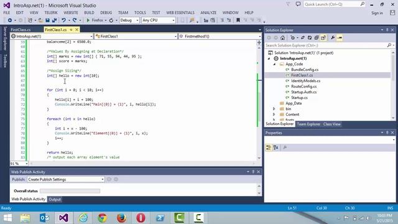The image size is (398, 224).
Task: Toggle the pin on FirstClass1.cs tab
Action: pos(71,30)
